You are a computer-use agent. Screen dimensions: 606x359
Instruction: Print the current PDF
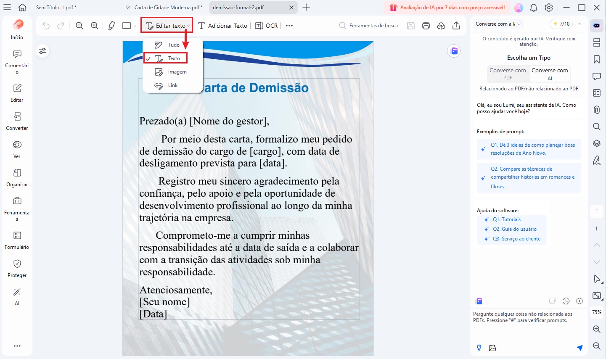tap(426, 25)
